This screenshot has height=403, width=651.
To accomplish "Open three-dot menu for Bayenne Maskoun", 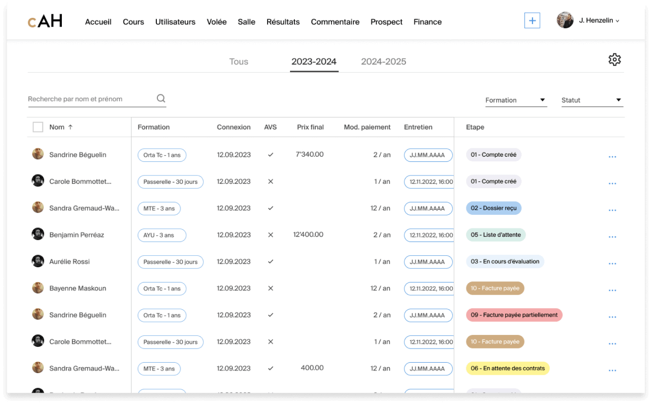I will tap(612, 290).
